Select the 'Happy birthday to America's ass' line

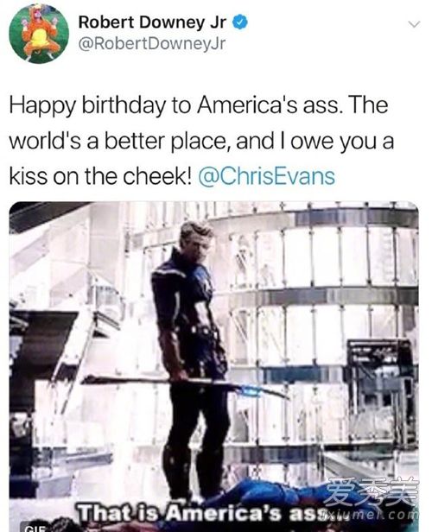pyautogui.click(x=174, y=106)
